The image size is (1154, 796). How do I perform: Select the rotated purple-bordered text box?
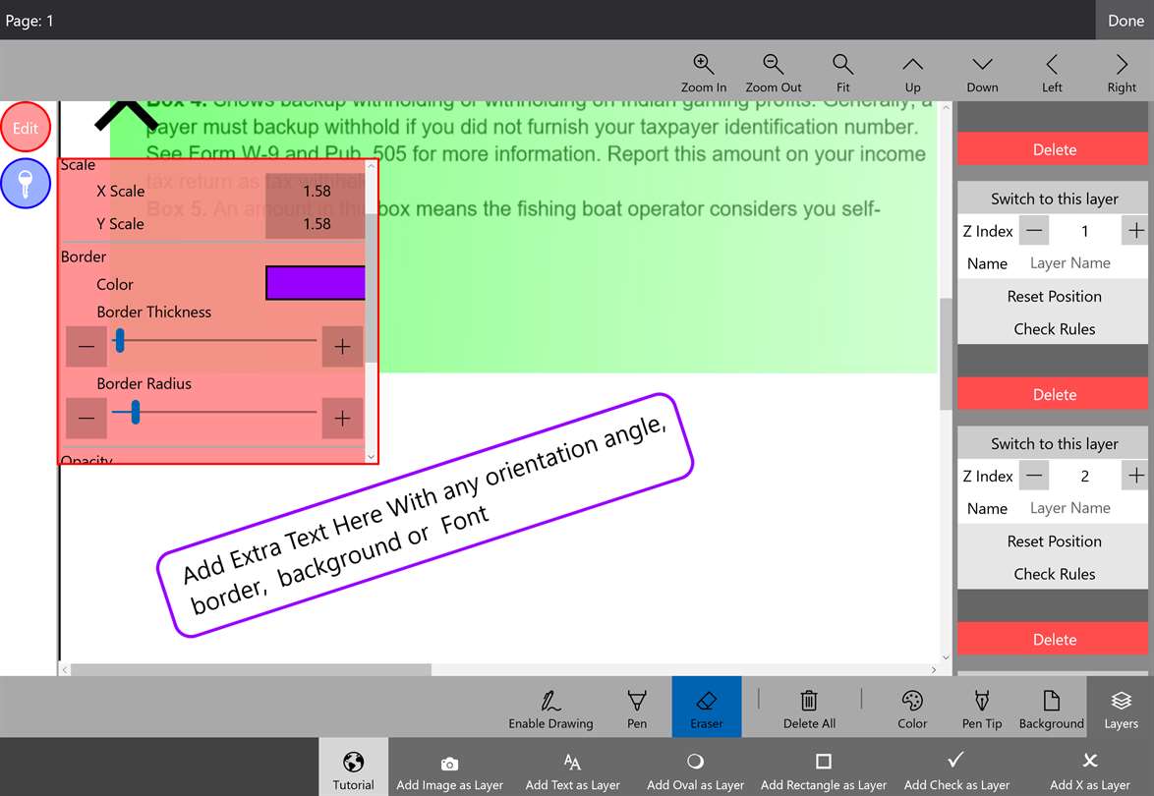[x=425, y=515]
